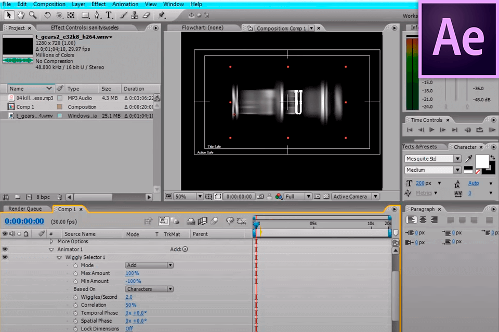Open the Effect menu
499x332 pixels.
click(98, 4)
